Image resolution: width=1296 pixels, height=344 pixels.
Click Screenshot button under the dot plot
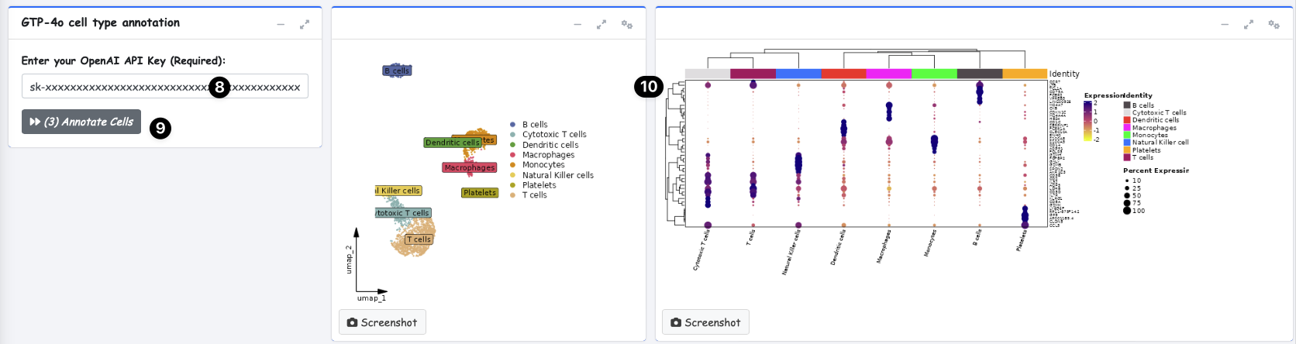pyautogui.click(x=705, y=322)
